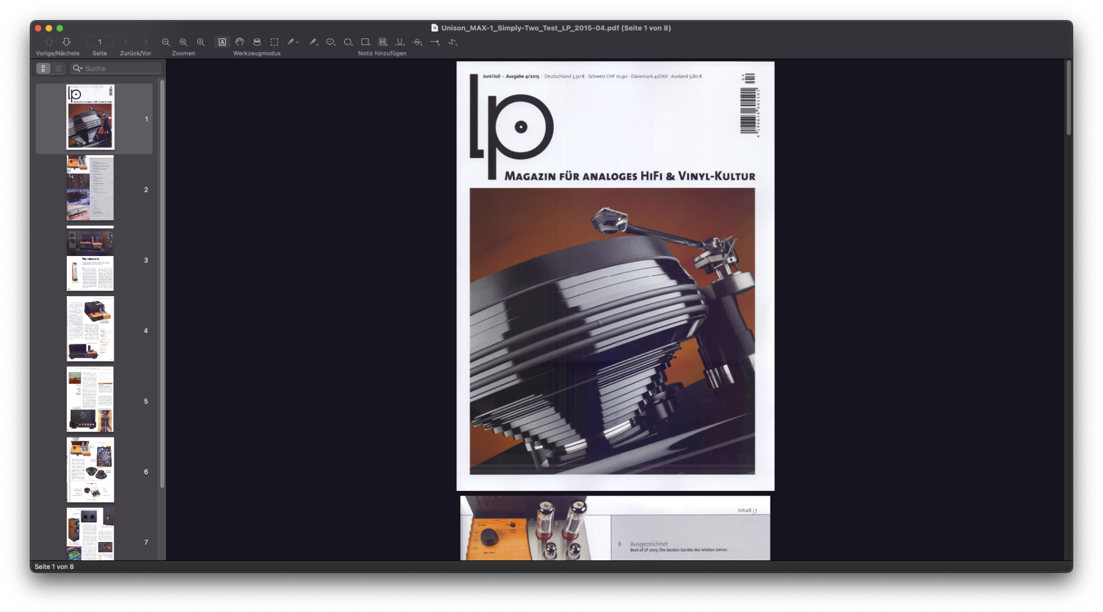Choose the dashed rectangle selection tool
The height and width of the screenshot is (612, 1103).
point(275,42)
